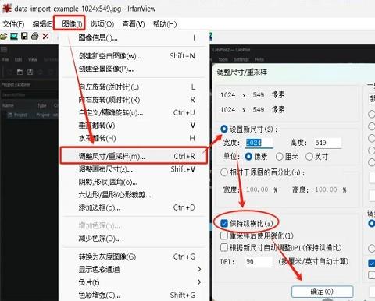Choose 垂直翻转(V) menu entry

click(x=134, y=126)
